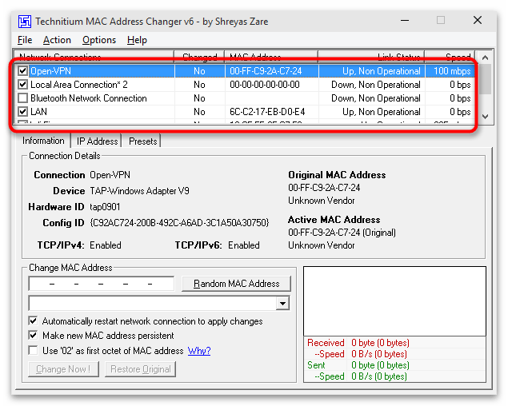508x406 pixels.
Task: Click the Active MAC Address value with (Original)
Action: [342, 233]
